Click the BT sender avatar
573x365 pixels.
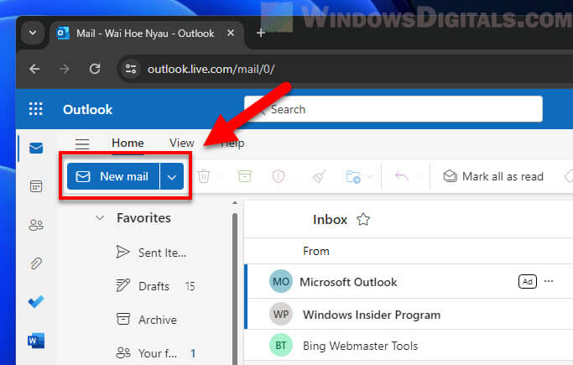pyautogui.click(x=281, y=345)
